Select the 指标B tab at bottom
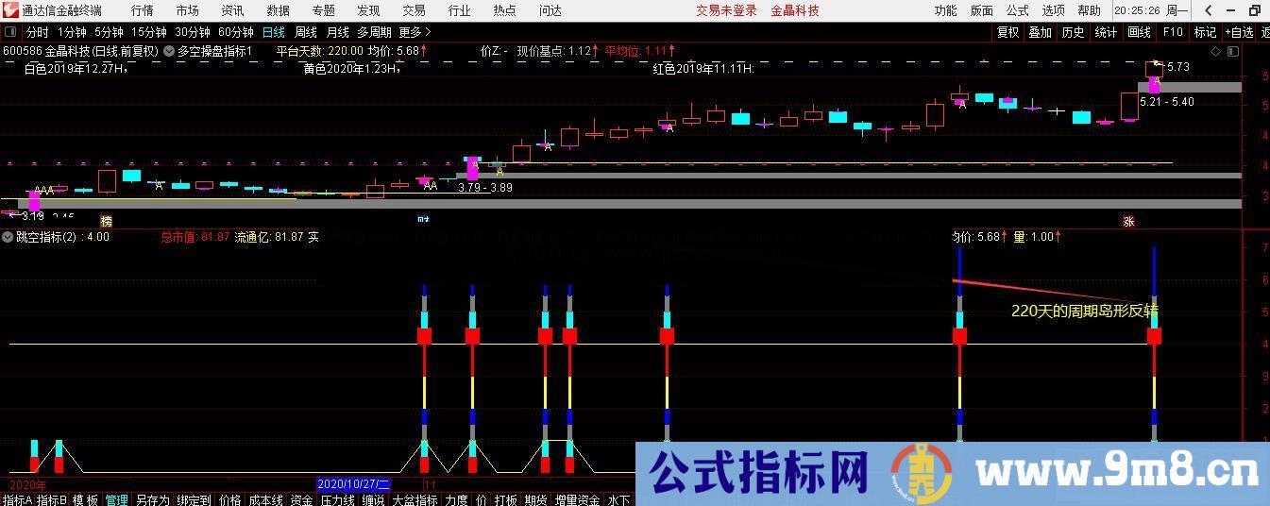The image size is (1270, 506). [52, 499]
